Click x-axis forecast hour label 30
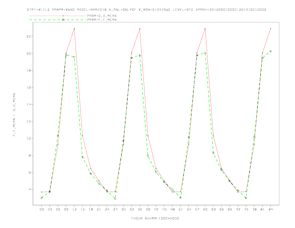Screen dimensions: 295x228 click(x=123, y=209)
